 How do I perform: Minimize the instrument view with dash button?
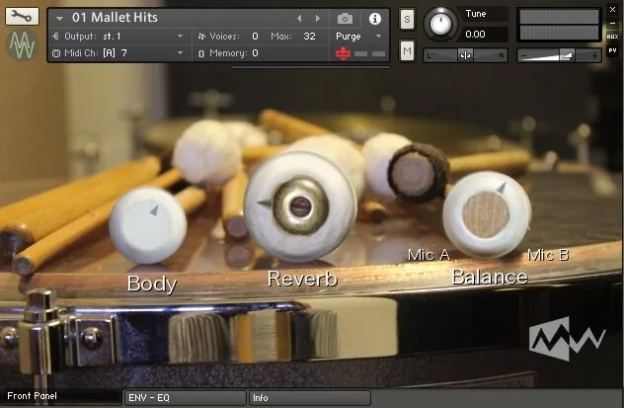612,23
